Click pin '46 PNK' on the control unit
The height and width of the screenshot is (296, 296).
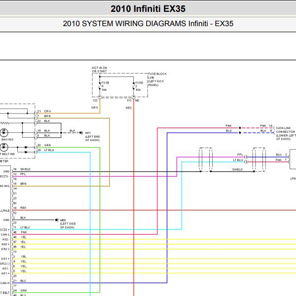point(20,232)
